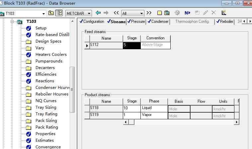This screenshot has width=252, height=149.
Task: Click the greyed new-object icon
Action: coord(197,13)
